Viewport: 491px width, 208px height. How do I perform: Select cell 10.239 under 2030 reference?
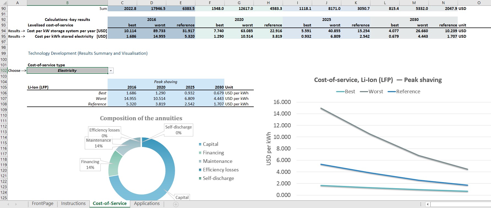click(443, 31)
